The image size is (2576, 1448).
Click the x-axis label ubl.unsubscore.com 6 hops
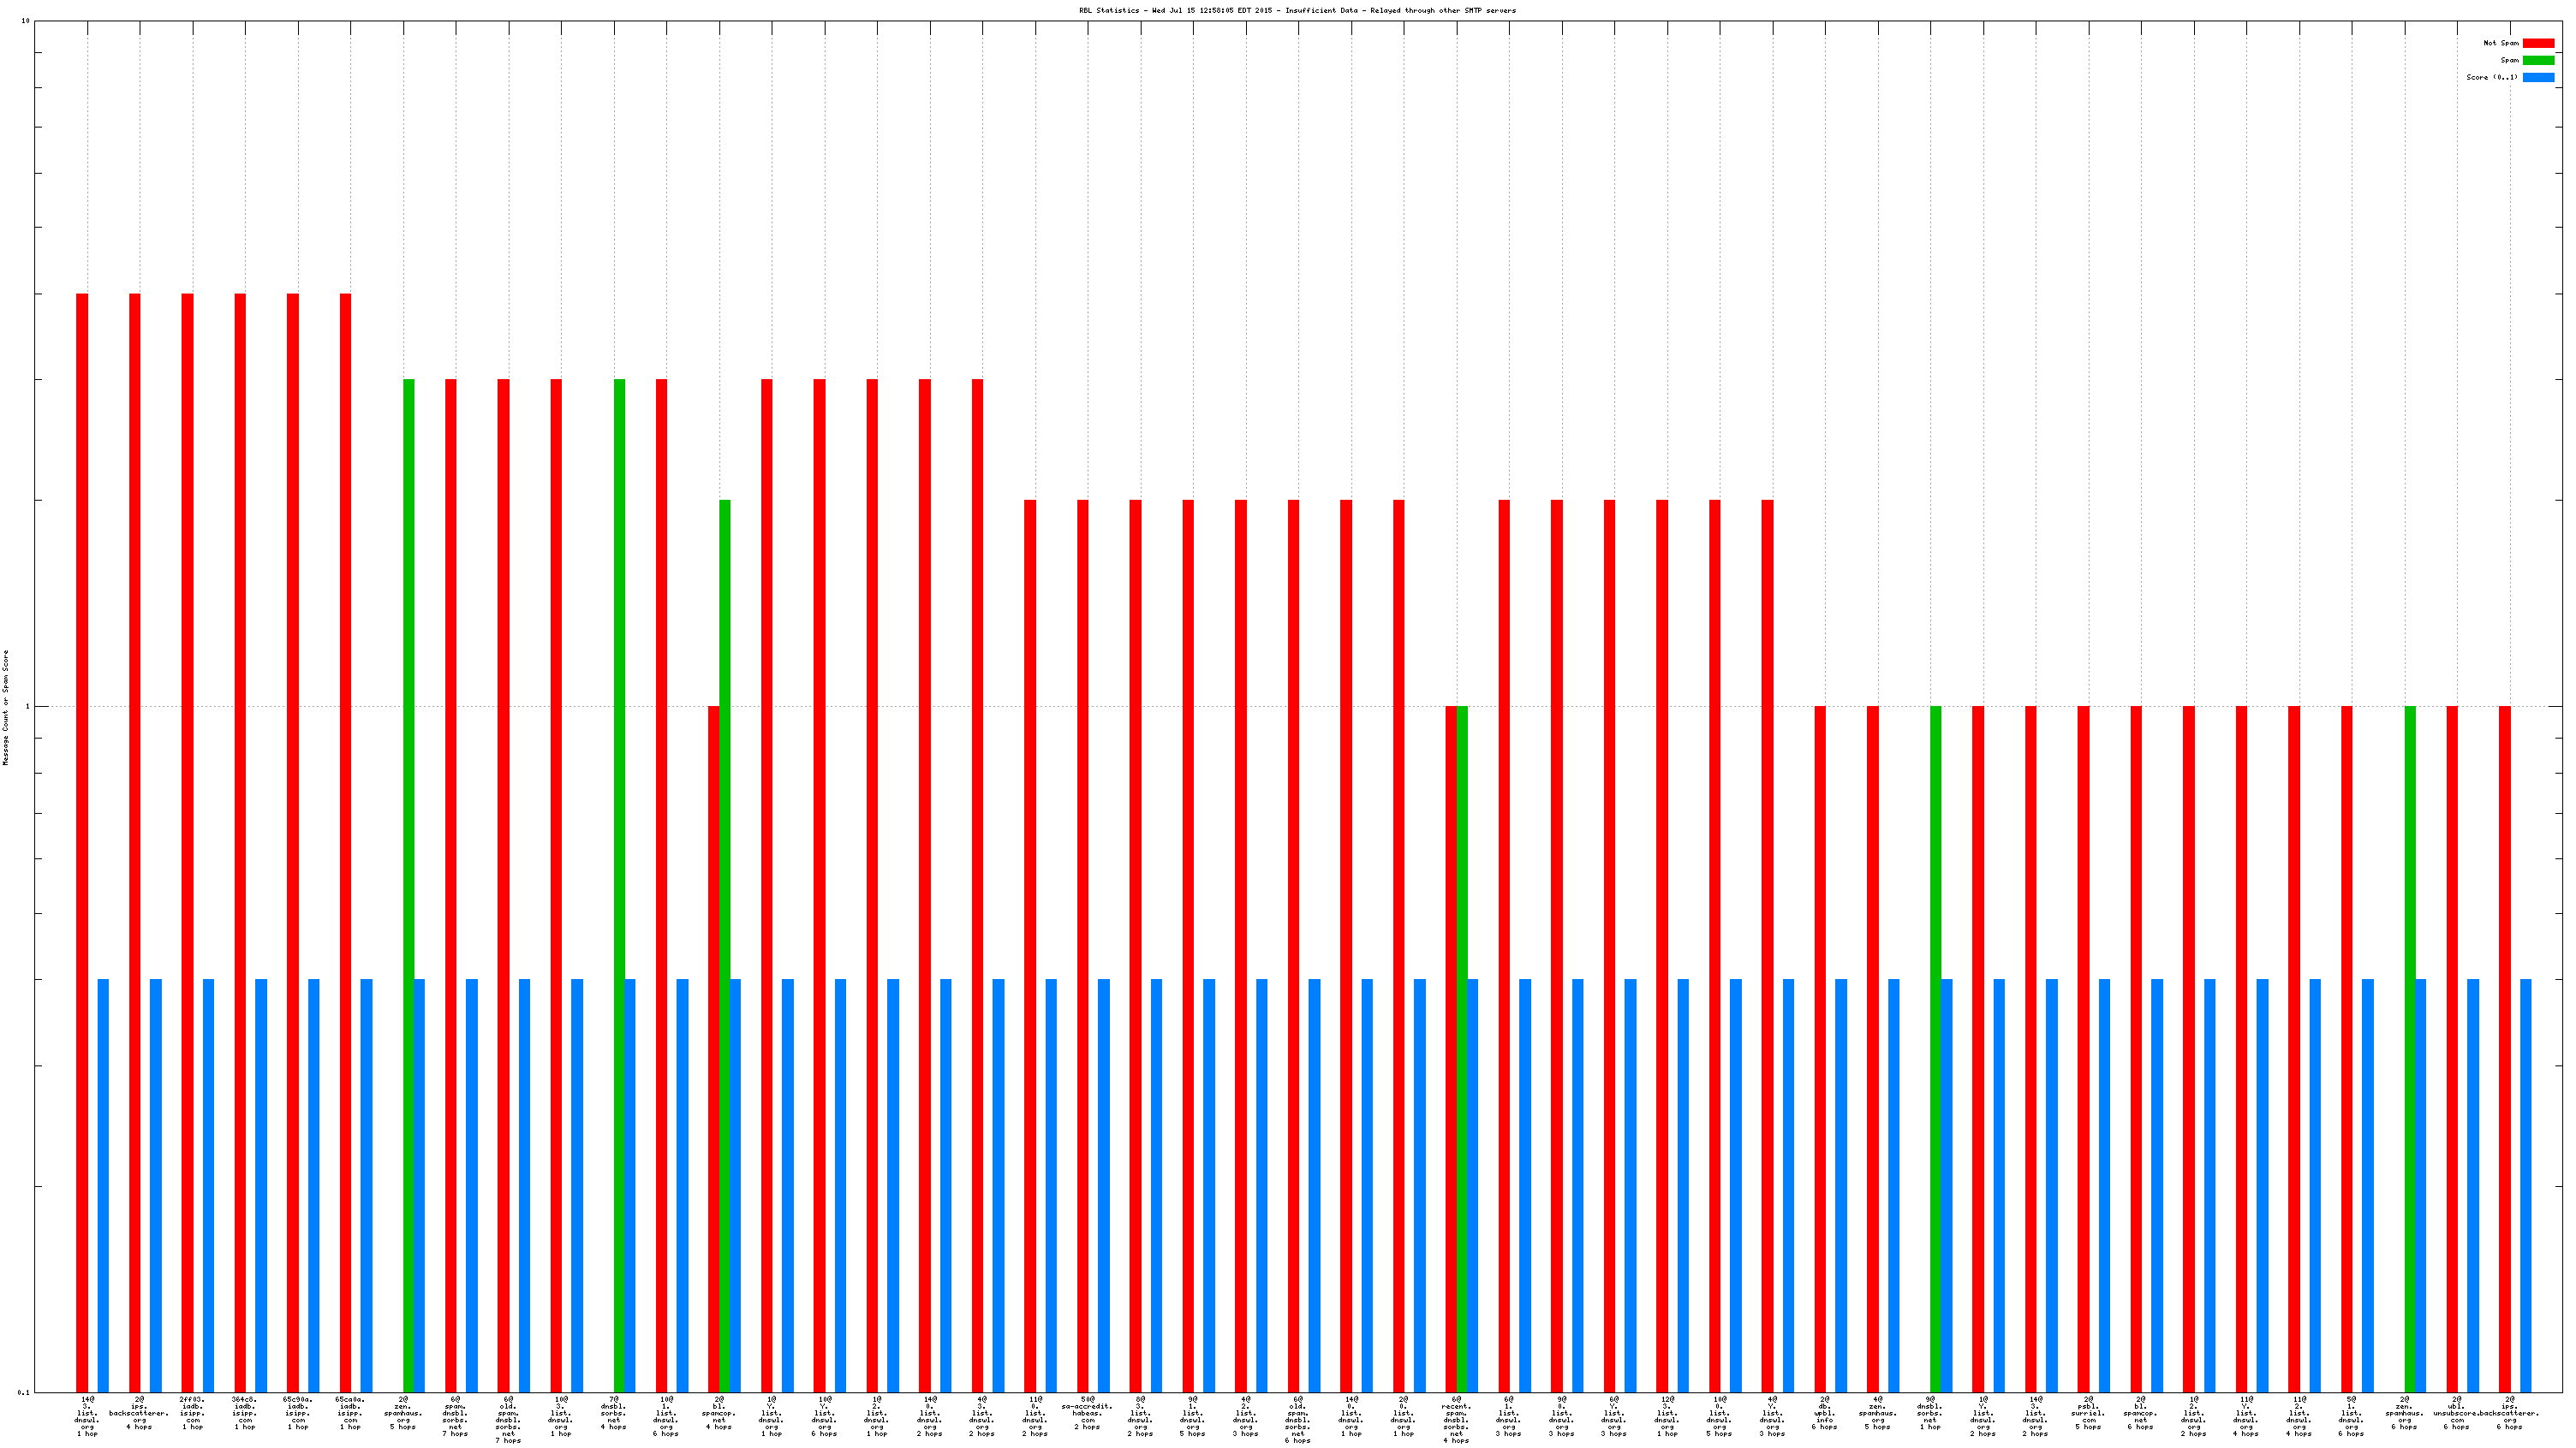2456,1412
